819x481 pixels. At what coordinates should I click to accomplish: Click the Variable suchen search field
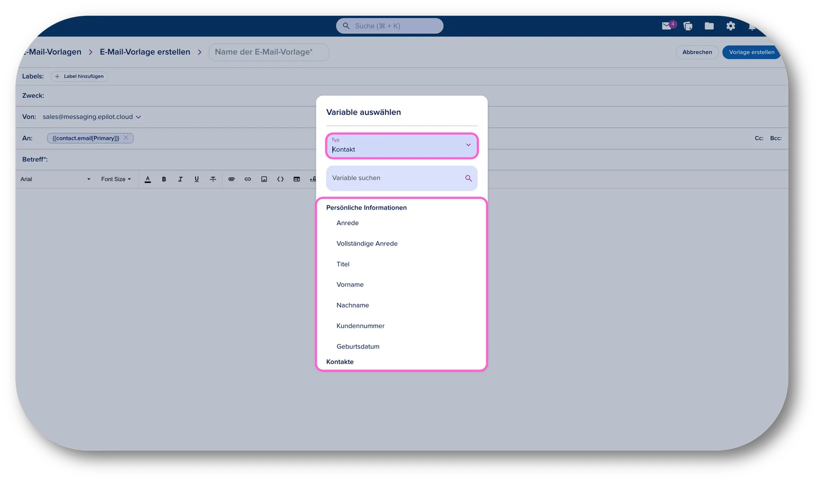[402, 178]
